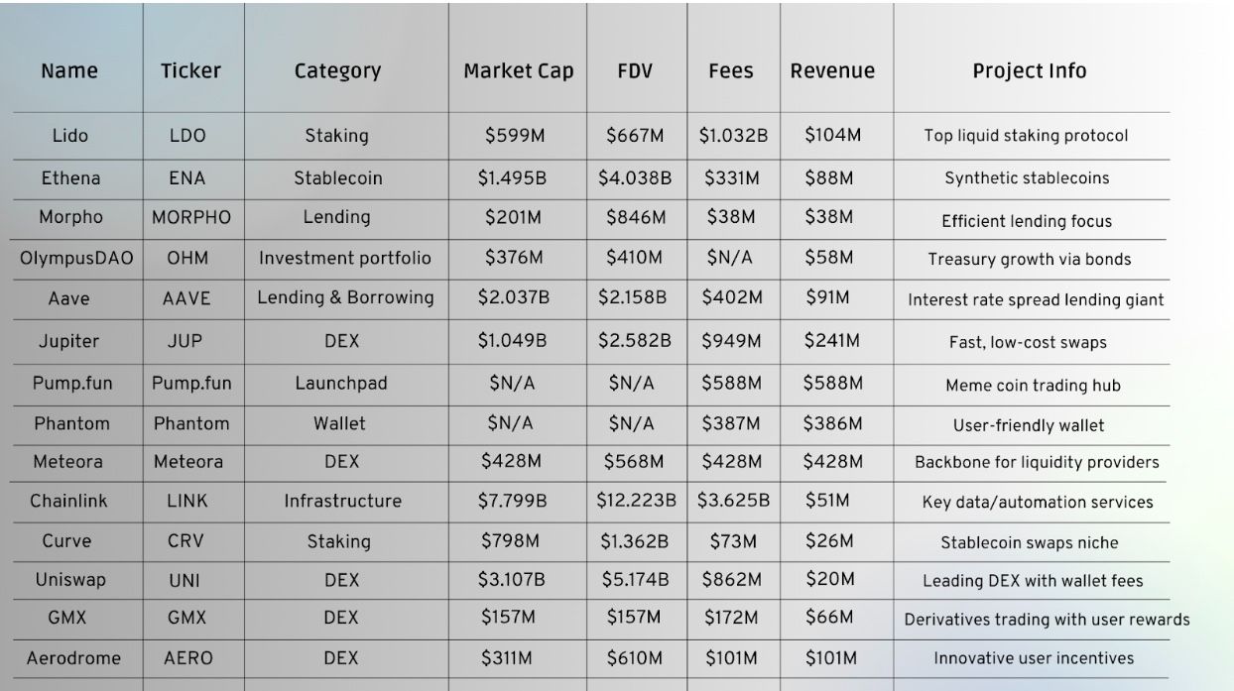Click the ENA ticker cell
This screenshot has height=691, width=1234.
187,178
